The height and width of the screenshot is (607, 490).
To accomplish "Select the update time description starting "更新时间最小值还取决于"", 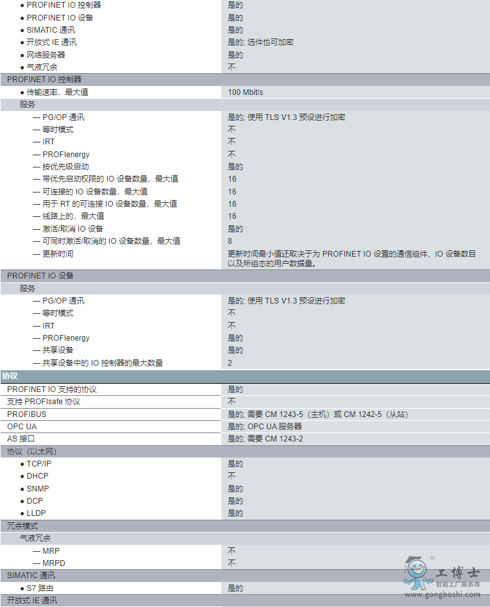I will [x=351, y=259].
